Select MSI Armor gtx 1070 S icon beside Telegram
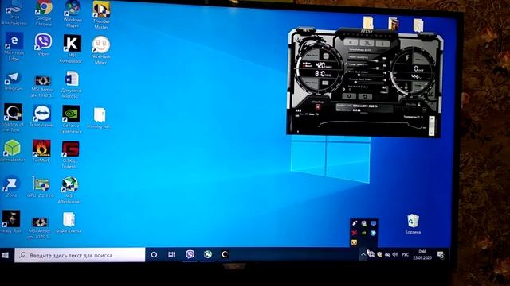510x286 pixels. [42, 86]
